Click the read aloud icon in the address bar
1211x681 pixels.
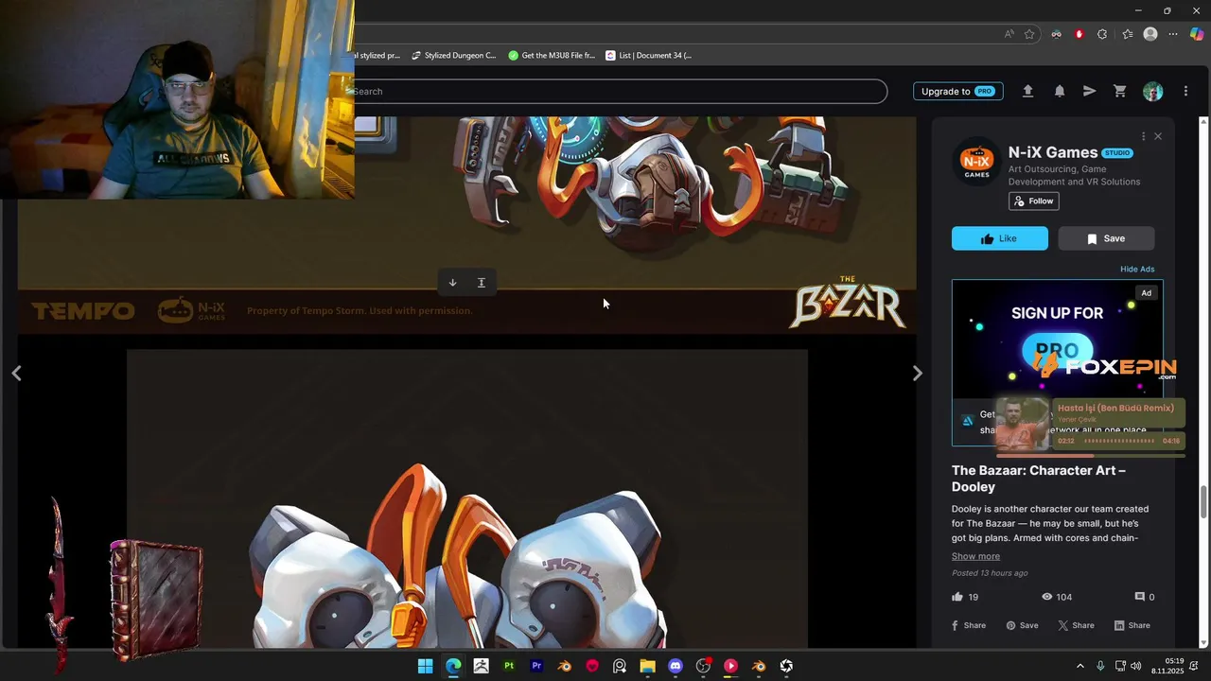[x=1009, y=34]
